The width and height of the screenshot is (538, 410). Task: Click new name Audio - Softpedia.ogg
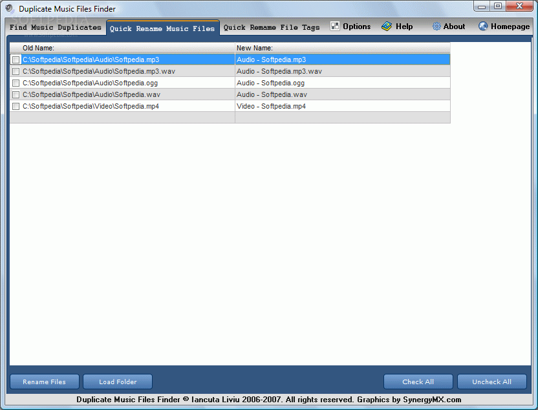(x=271, y=83)
